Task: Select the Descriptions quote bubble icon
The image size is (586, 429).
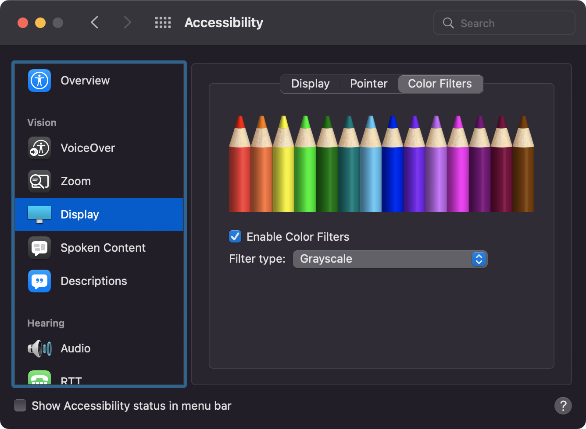Action: click(39, 281)
